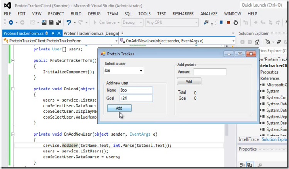Screen dimensions: 289x169
Task: Click the Properties categorized view icon
Action: coord(242,165)
